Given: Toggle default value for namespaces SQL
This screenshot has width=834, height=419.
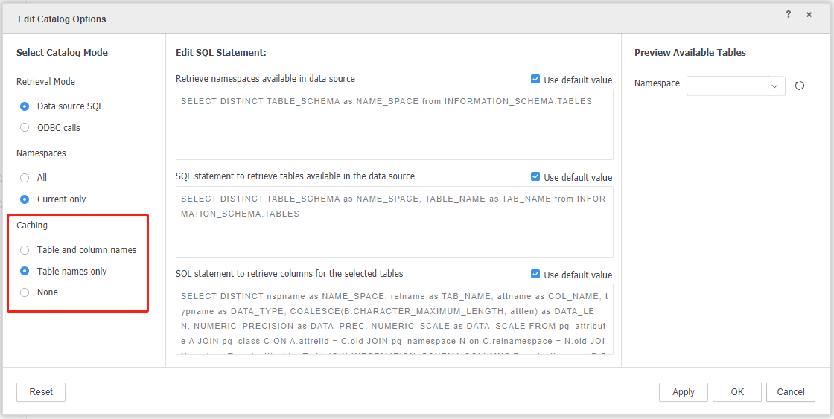Looking at the screenshot, I should point(535,80).
